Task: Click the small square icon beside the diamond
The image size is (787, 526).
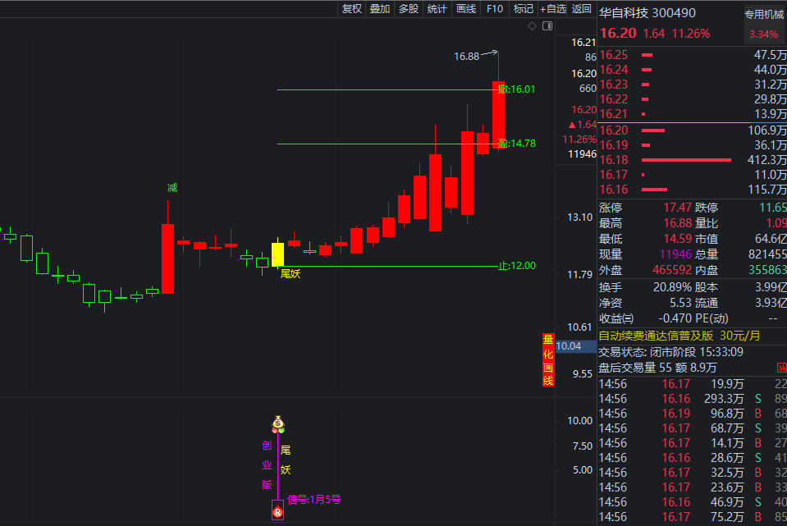Action: (545, 26)
